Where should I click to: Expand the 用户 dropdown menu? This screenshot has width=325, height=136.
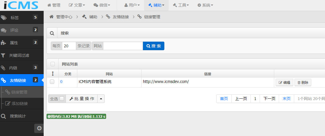132,5
